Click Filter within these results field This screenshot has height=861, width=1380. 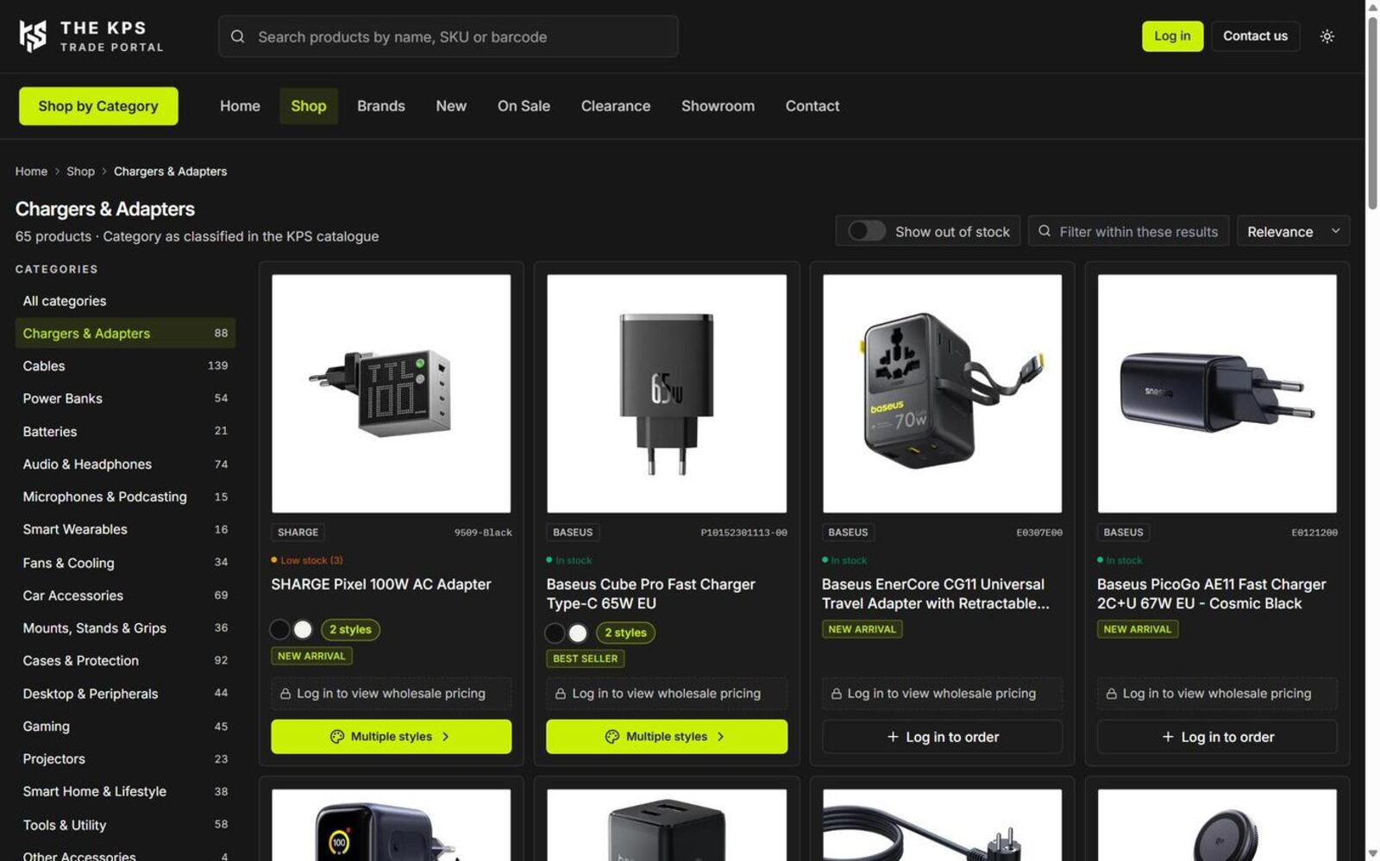pyautogui.click(x=1128, y=231)
